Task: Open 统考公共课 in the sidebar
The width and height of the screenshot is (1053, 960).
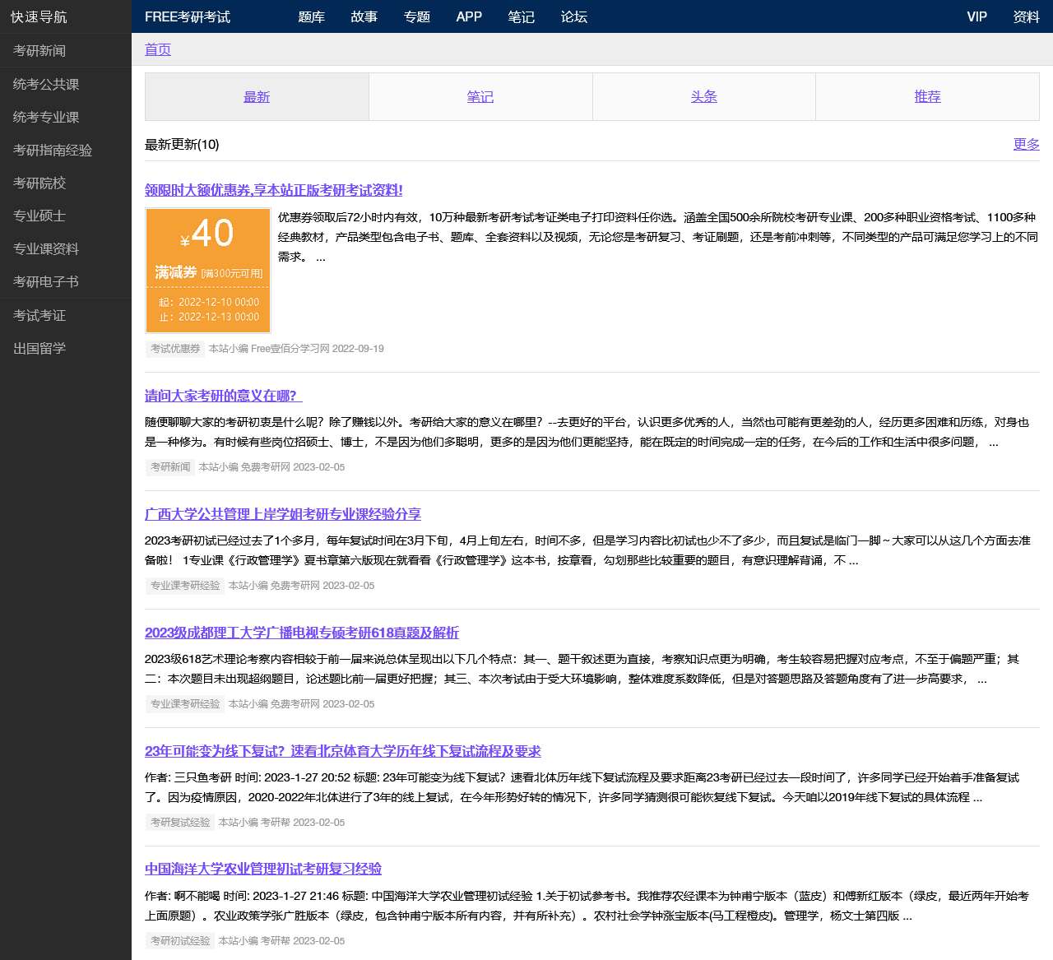Action: tap(66, 84)
